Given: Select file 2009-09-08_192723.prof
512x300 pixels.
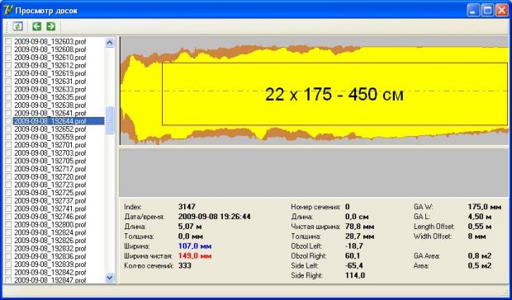Looking at the screenshot, I should coord(50,185).
